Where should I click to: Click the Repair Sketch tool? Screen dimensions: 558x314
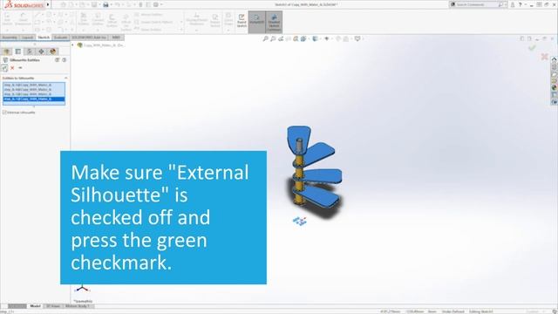click(215, 20)
